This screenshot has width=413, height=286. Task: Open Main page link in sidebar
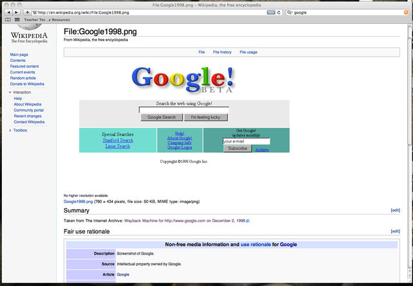(19, 55)
